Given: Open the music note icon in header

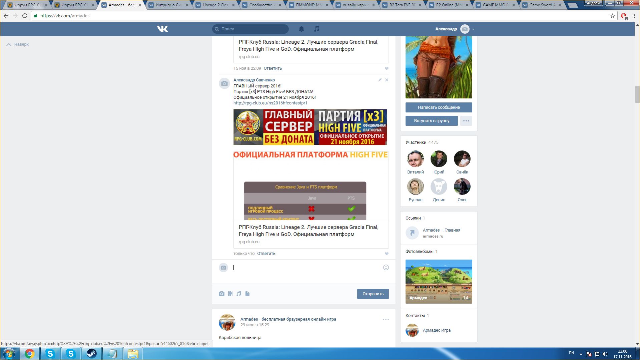Looking at the screenshot, I should pyautogui.click(x=317, y=29).
